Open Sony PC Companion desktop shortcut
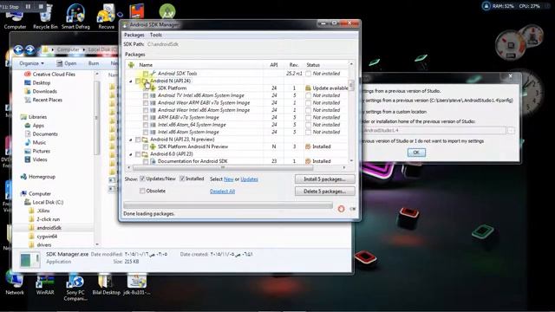555x312 pixels. pos(75,287)
